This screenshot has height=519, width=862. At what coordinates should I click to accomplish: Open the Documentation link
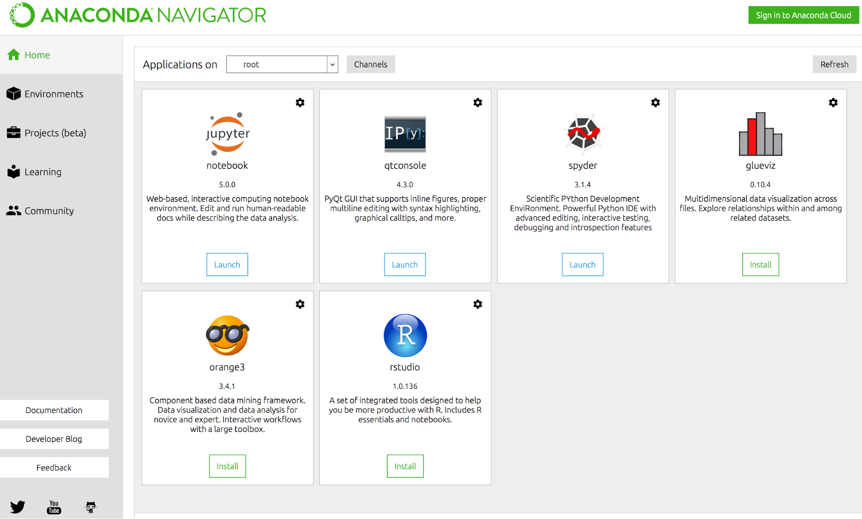tap(54, 410)
